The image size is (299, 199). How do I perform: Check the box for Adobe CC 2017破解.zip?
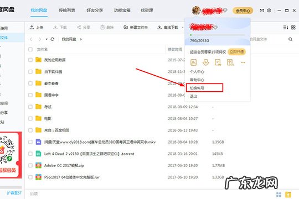[30, 165]
